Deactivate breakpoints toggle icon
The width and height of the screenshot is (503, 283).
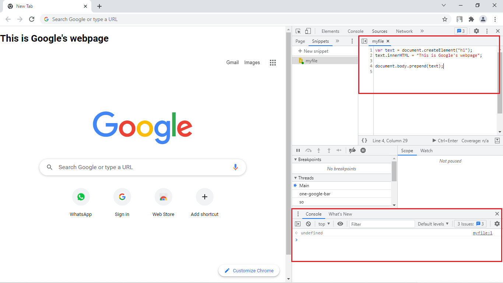[x=352, y=150]
